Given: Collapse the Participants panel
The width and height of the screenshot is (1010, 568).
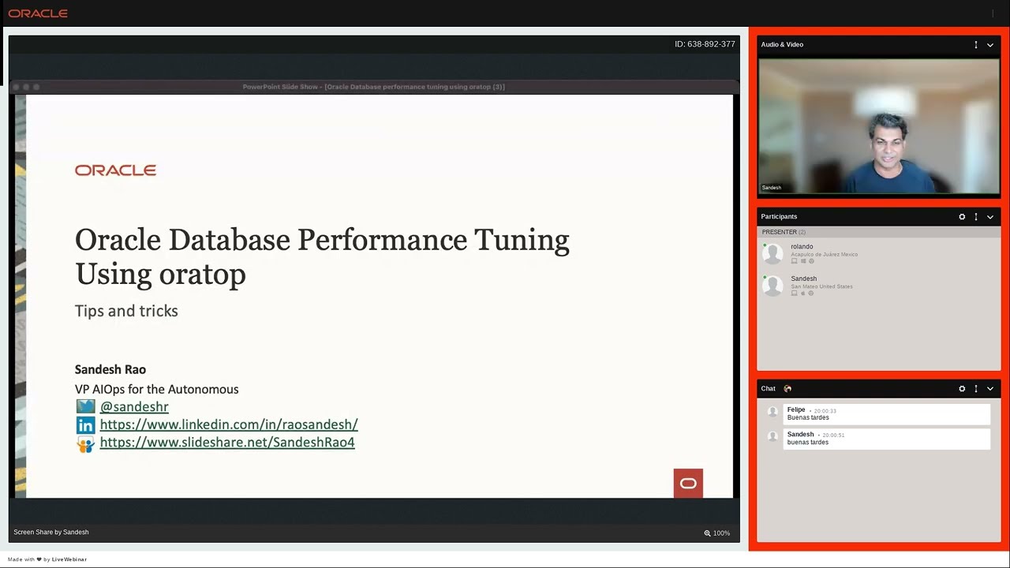Looking at the screenshot, I should pos(990,217).
